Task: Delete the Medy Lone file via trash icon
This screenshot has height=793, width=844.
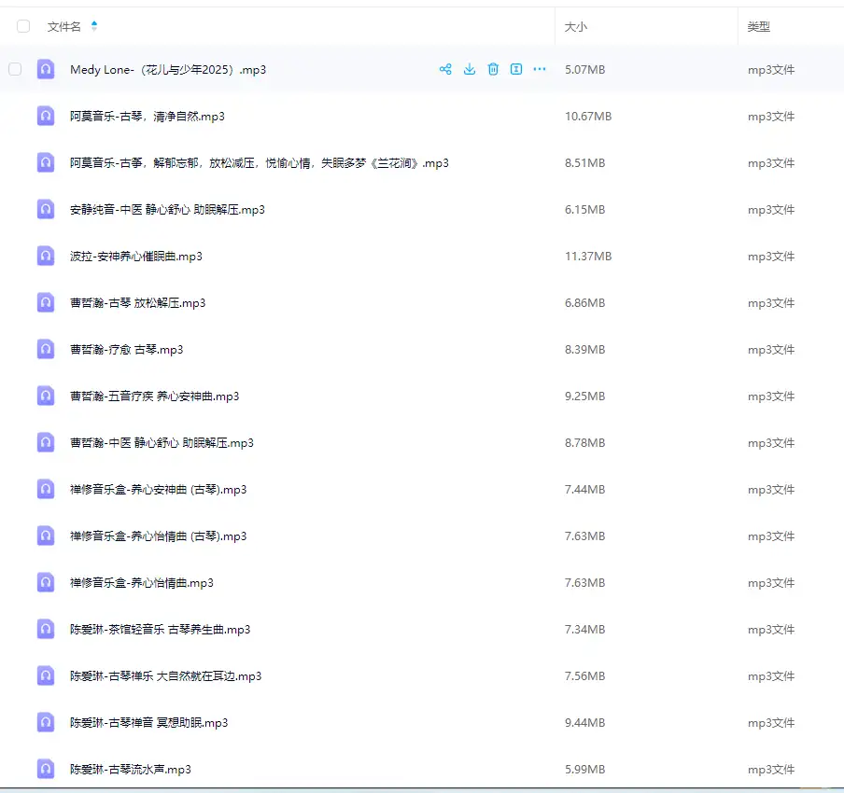Action: pos(493,69)
